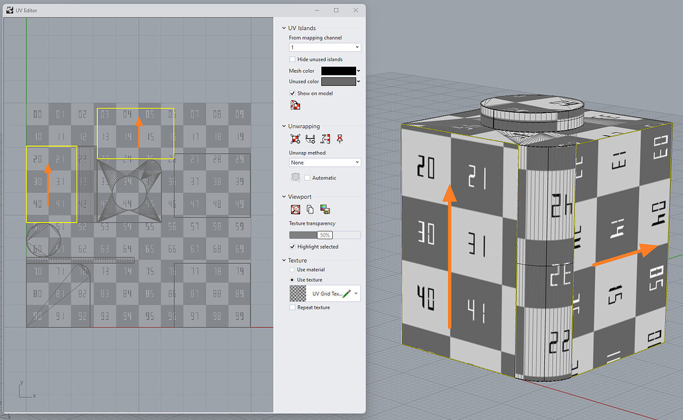Image resolution: width=683 pixels, height=420 pixels.
Task: Toggle the Automatic unwrap checkbox
Action: click(306, 177)
